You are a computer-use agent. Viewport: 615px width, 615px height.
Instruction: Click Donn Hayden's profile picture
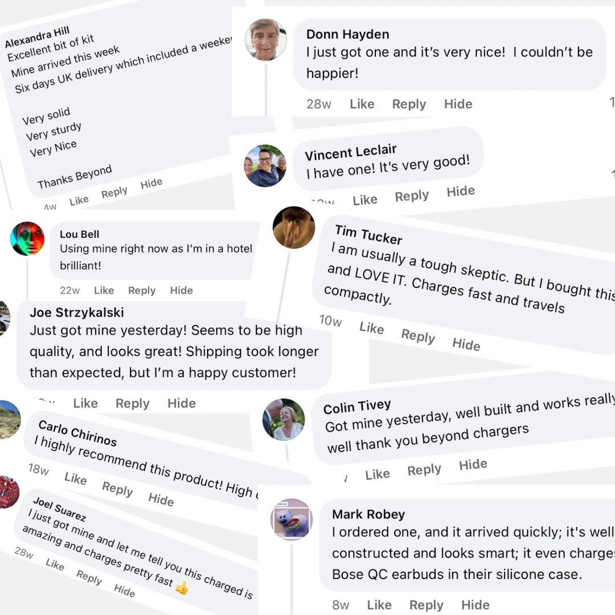(x=266, y=40)
